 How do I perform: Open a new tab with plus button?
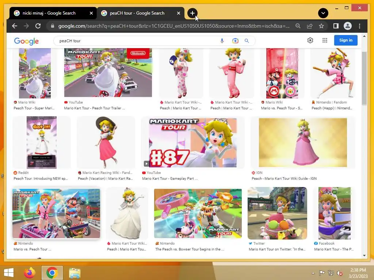(192, 13)
